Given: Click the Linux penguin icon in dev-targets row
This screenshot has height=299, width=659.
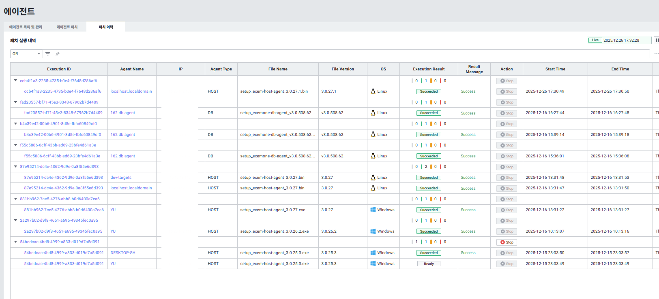Looking at the screenshot, I should tap(373, 178).
